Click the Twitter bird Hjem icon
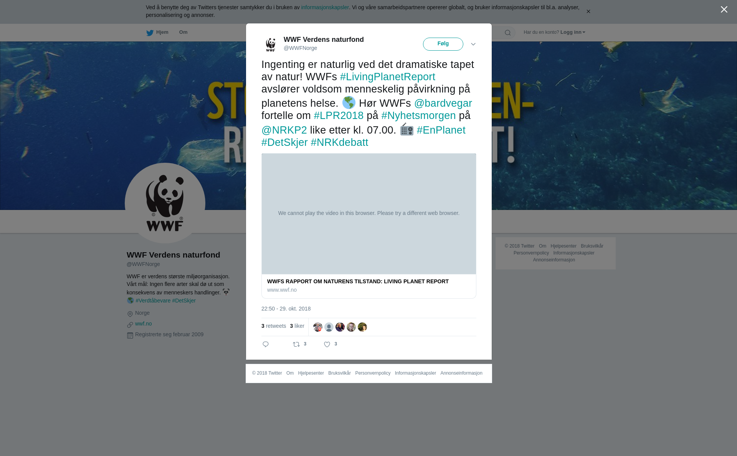The width and height of the screenshot is (737, 456). click(150, 33)
